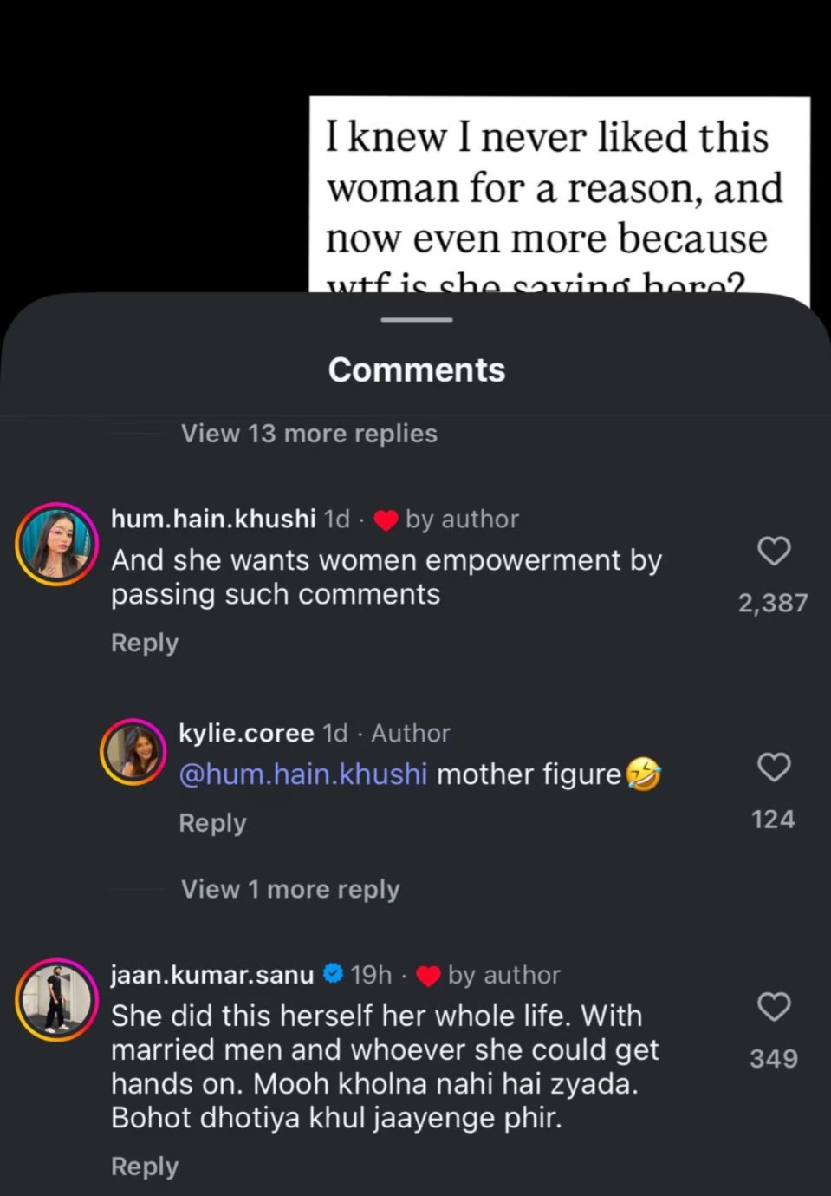
Task: Expand View 13 more replies
Action: point(308,434)
